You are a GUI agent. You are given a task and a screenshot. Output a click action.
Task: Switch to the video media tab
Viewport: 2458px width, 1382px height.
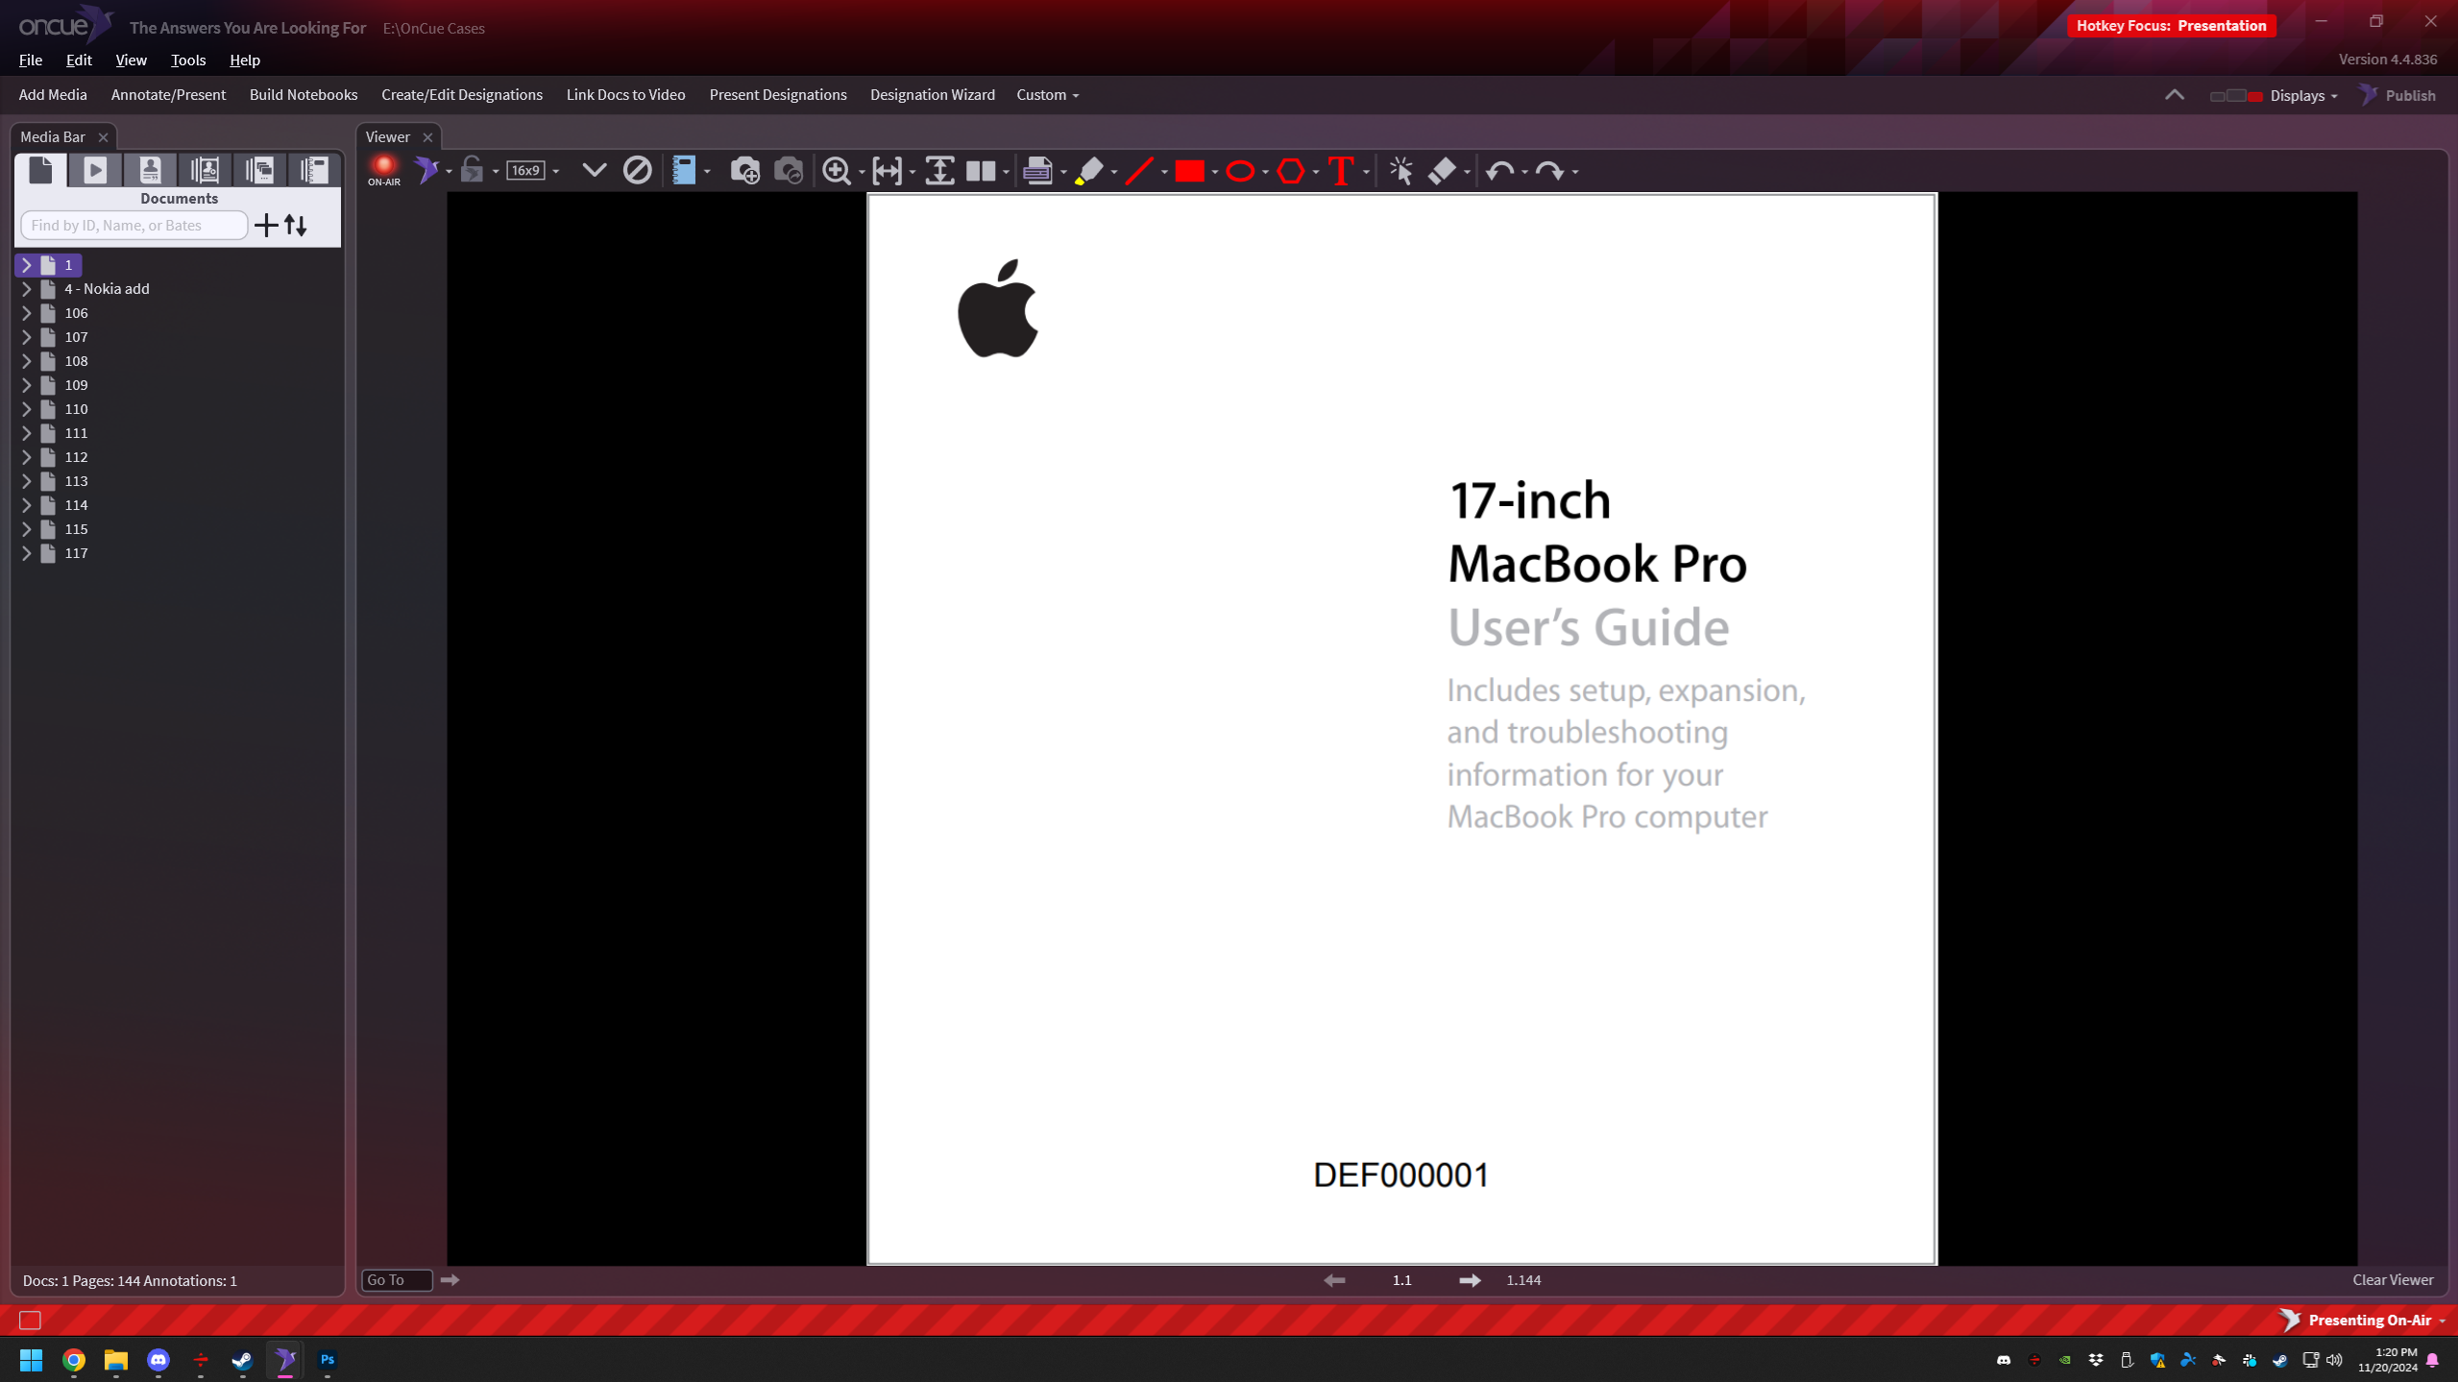click(x=95, y=170)
